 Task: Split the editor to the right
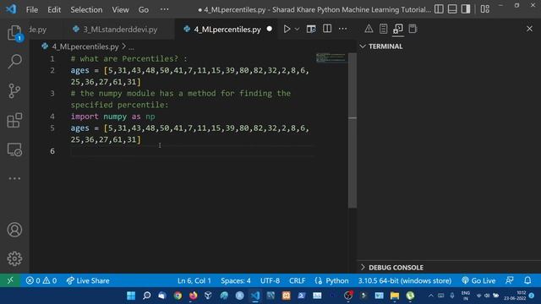pyautogui.click(x=327, y=29)
